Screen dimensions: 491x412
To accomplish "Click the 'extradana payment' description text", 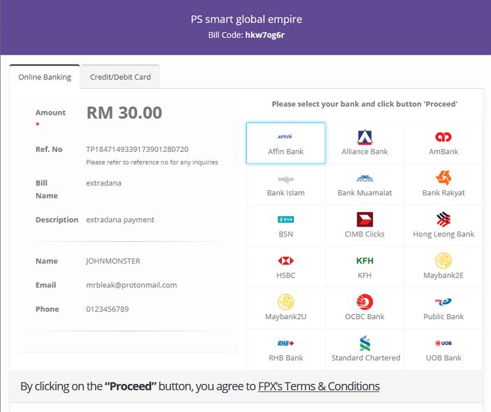I will (x=120, y=220).
